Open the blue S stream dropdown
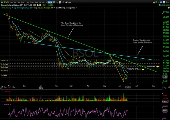The height and width of the screenshot is (120, 170). click(161, 2)
